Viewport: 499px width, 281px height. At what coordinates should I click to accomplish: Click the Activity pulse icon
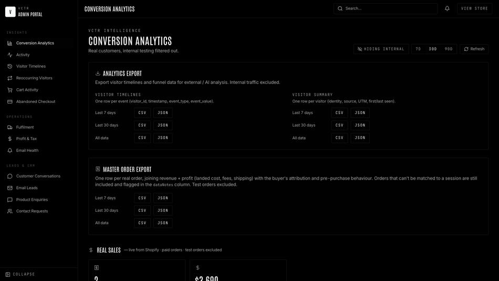tap(10, 55)
